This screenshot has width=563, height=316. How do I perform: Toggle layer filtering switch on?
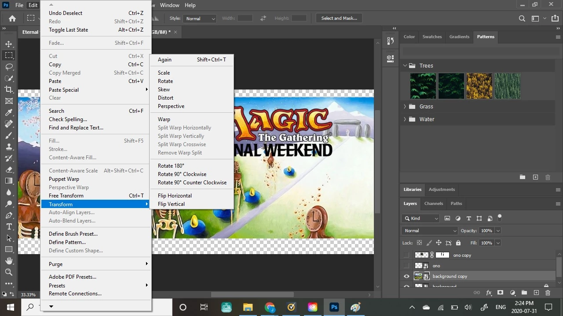click(499, 217)
